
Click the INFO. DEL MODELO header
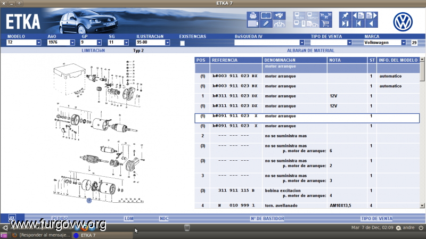coord(398,60)
